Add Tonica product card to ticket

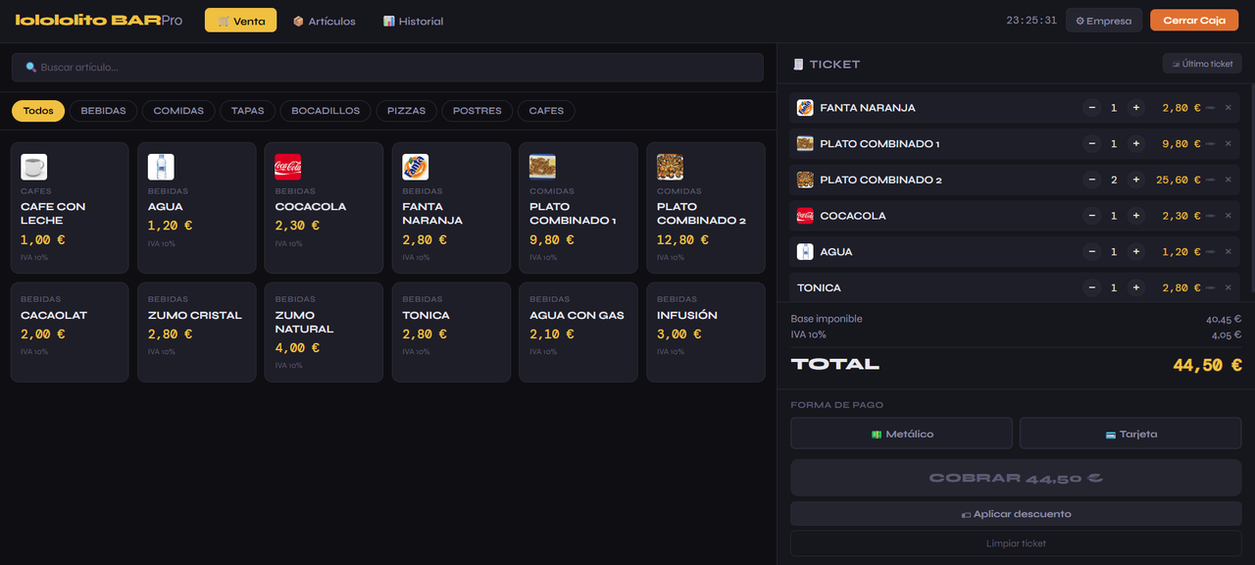pos(451,332)
